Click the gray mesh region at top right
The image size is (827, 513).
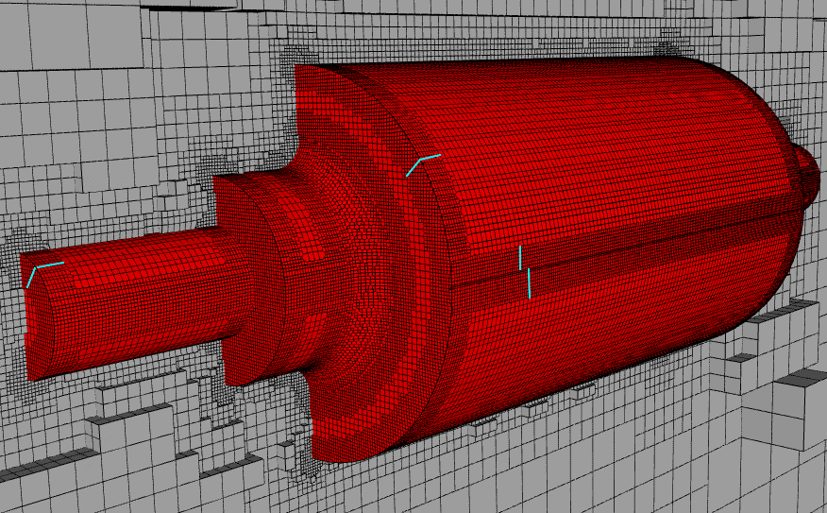[755, 38]
